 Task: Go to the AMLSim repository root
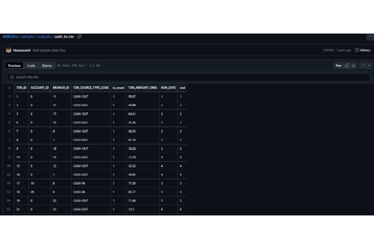(x=10, y=36)
